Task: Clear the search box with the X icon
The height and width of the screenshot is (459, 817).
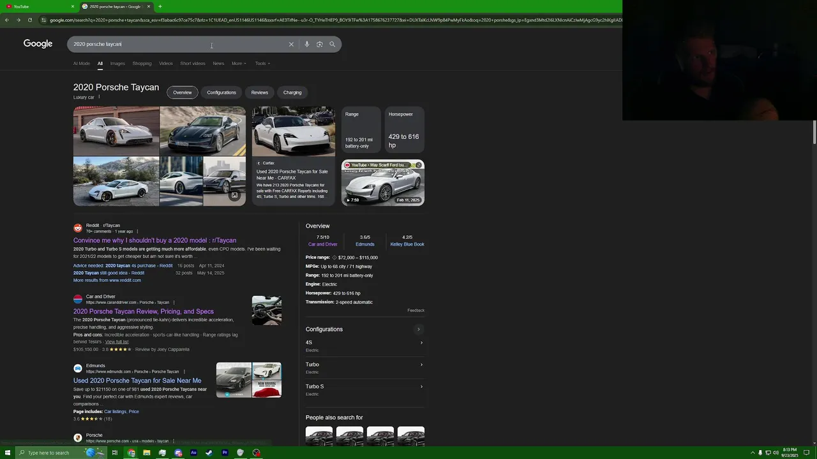Action: coord(291,44)
